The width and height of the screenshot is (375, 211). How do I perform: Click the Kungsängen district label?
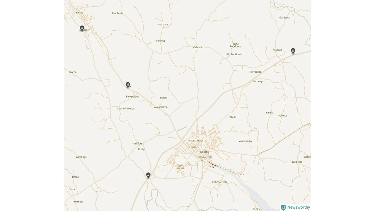pos(219,182)
